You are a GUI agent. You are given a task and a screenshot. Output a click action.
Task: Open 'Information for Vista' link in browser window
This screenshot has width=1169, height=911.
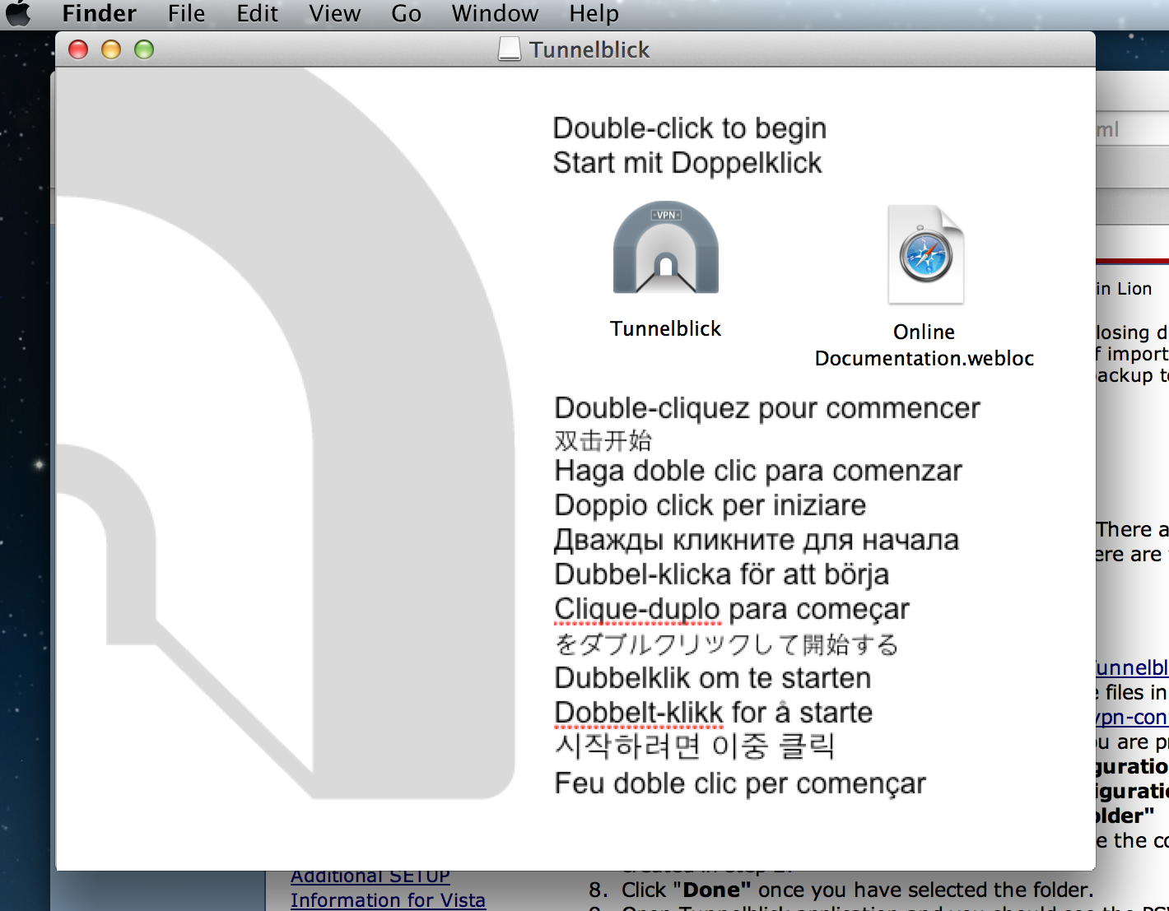[388, 900]
